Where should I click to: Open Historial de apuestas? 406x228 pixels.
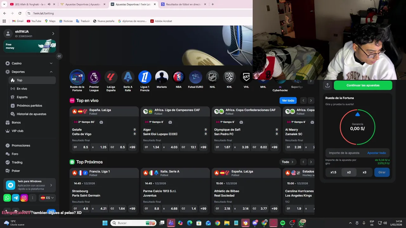click(x=32, y=114)
